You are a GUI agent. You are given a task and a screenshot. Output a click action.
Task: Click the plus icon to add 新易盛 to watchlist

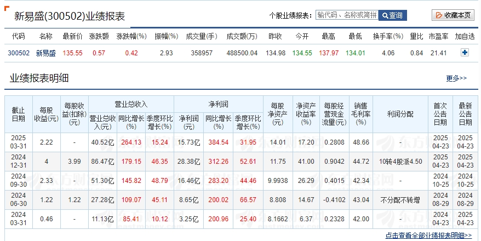click(x=465, y=53)
